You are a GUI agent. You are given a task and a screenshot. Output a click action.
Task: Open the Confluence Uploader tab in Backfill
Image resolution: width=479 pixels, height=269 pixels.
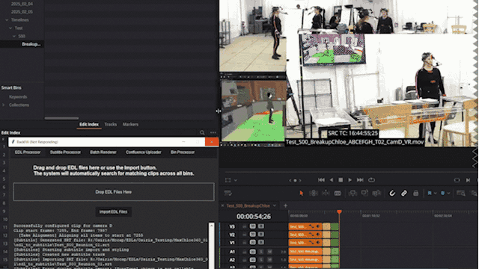click(143, 152)
